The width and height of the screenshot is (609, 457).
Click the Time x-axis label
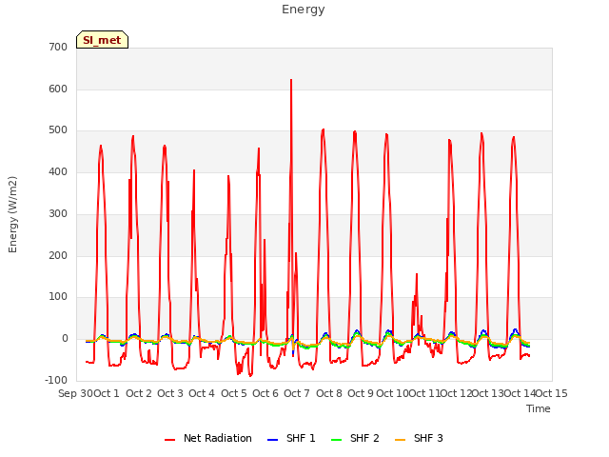point(539,408)
